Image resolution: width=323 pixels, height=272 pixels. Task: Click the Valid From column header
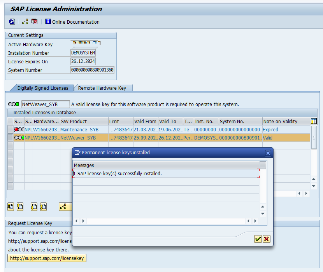146,121
